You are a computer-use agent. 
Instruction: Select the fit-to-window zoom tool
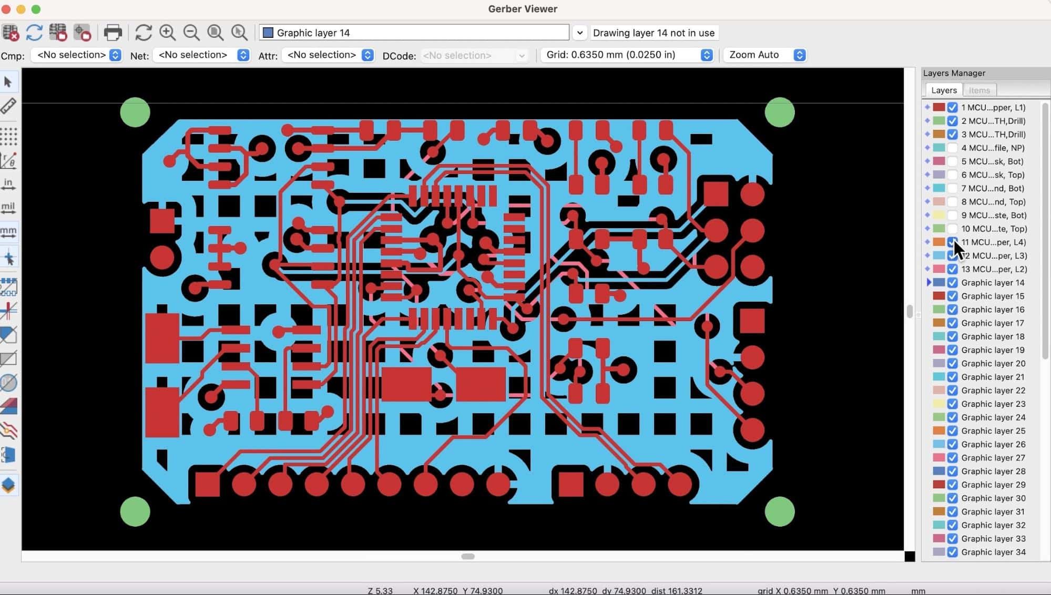pyautogui.click(x=215, y=33)
